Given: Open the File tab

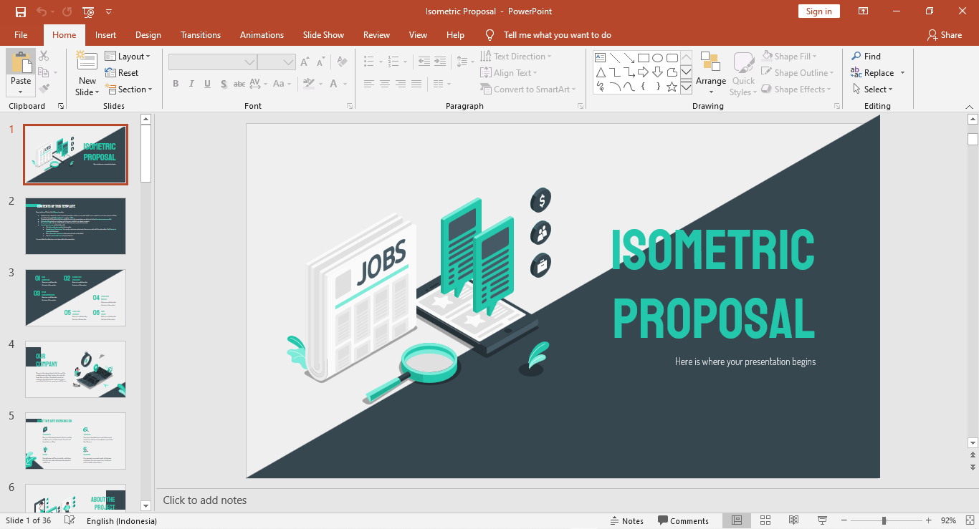Looking at the screenshot, I should (x=21, y=34).
